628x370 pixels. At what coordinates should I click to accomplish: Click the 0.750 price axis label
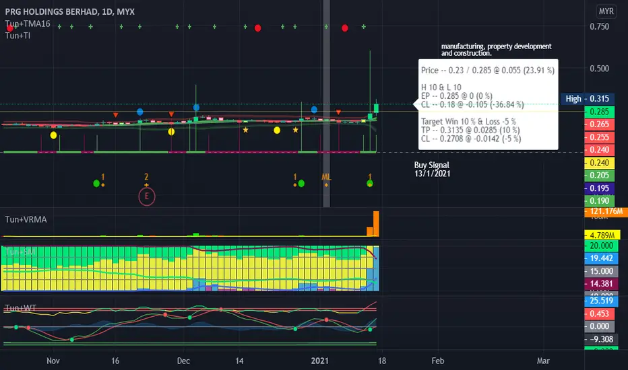click(x=599, y=26)
